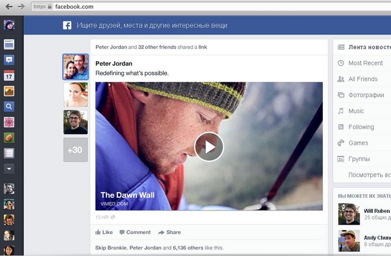Open Will Ruben's name link

pyautogui.click(x=377, y=211)
